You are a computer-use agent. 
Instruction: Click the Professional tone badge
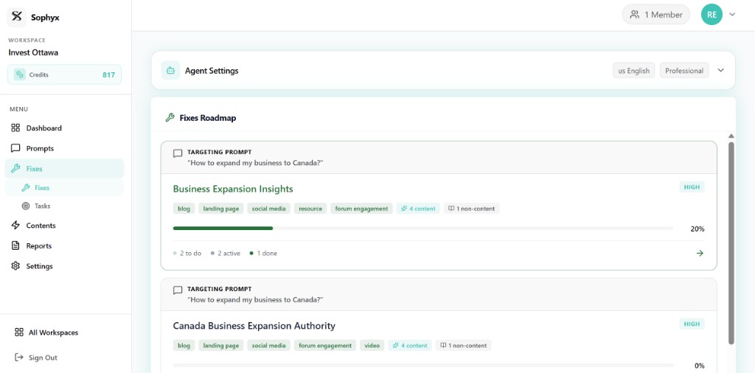pos(684,71)
